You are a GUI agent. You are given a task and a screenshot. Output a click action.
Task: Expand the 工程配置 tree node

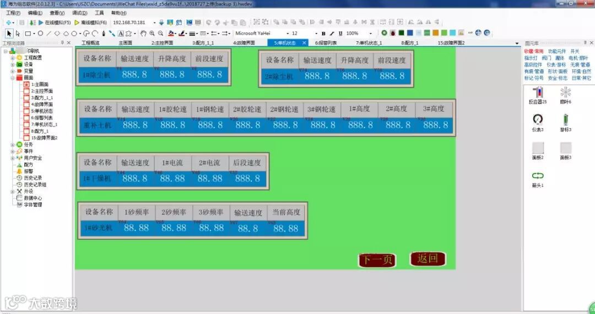pyautogui.click(x=13, y=58)
